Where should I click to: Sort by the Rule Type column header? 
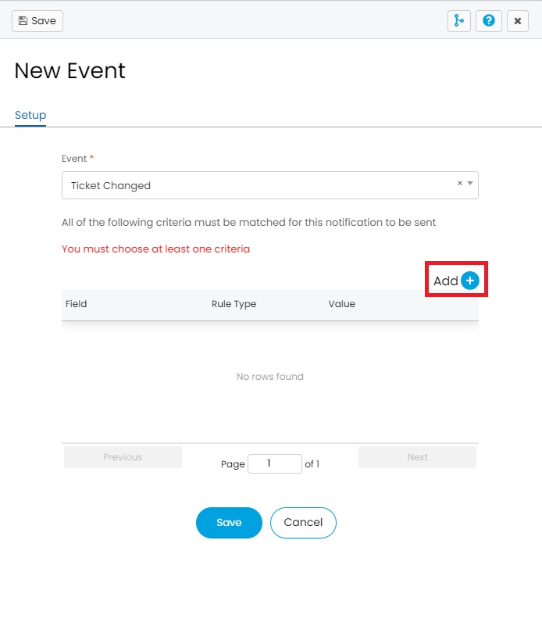(x=234, y=304)
